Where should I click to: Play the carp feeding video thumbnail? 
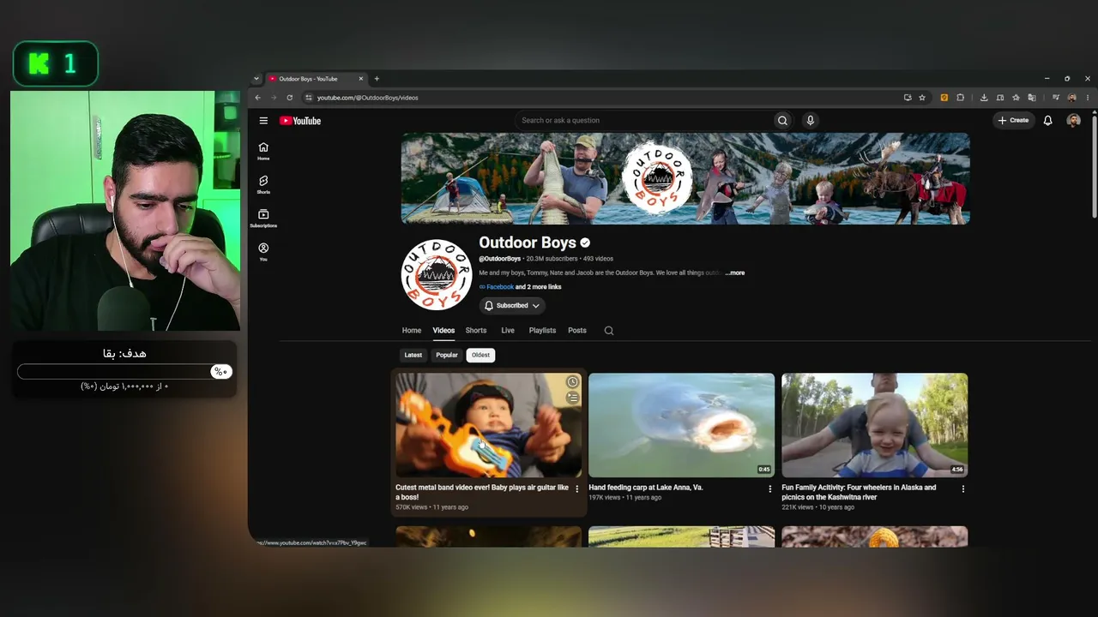pyautogui.click(x=681, y=425)
